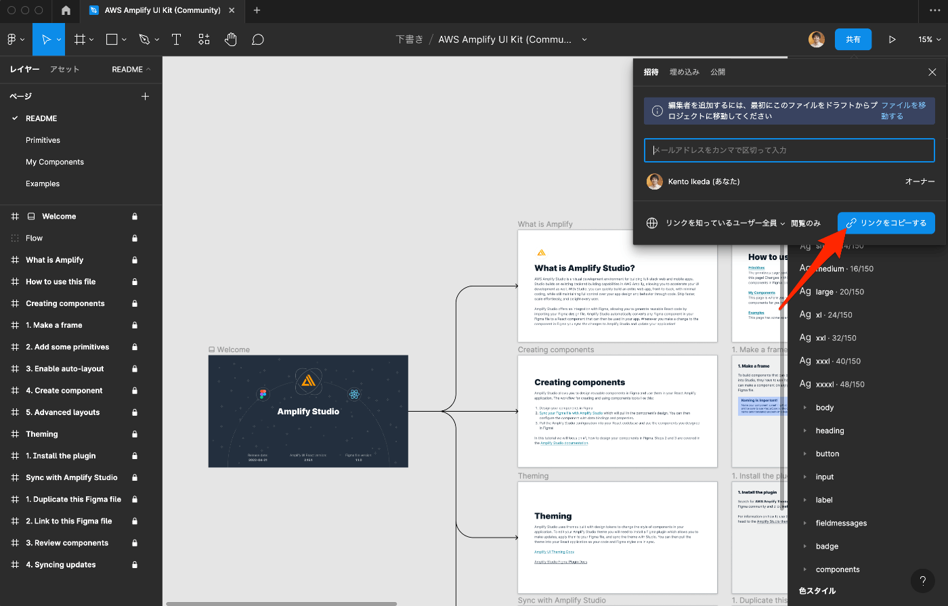Open the Resources components tool
The image size is (948, 606).
pyautogui.click(x=204, y=39)
